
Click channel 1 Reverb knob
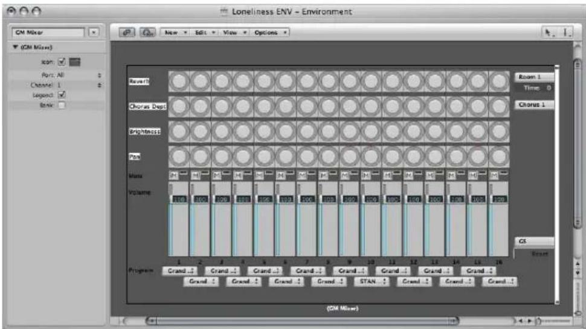coord(179,81)
